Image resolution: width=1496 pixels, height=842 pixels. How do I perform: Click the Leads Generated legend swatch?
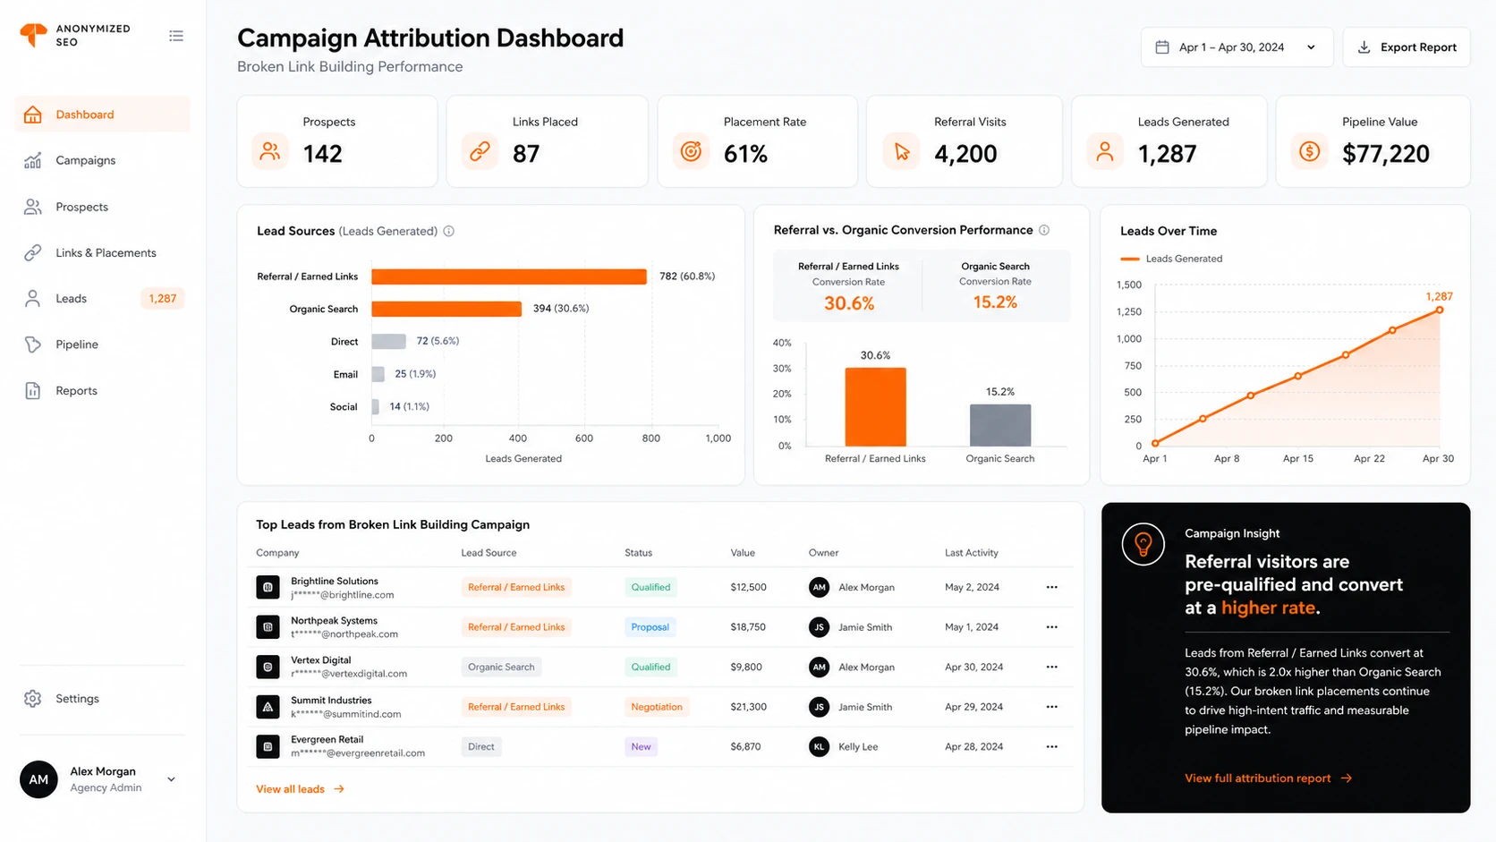[1130, 259]
